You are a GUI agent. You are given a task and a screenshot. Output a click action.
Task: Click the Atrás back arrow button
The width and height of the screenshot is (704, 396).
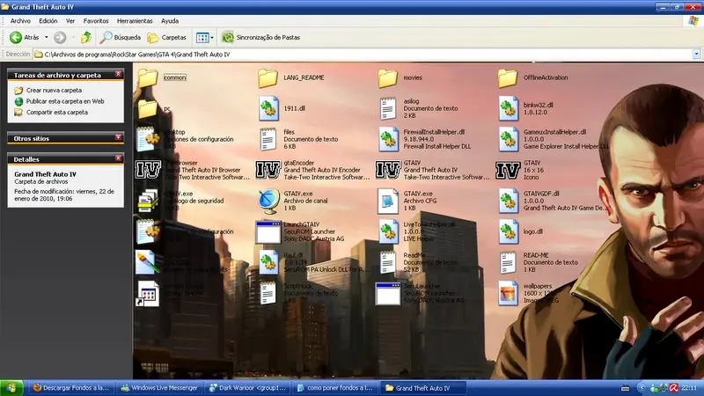pos(25,37)
